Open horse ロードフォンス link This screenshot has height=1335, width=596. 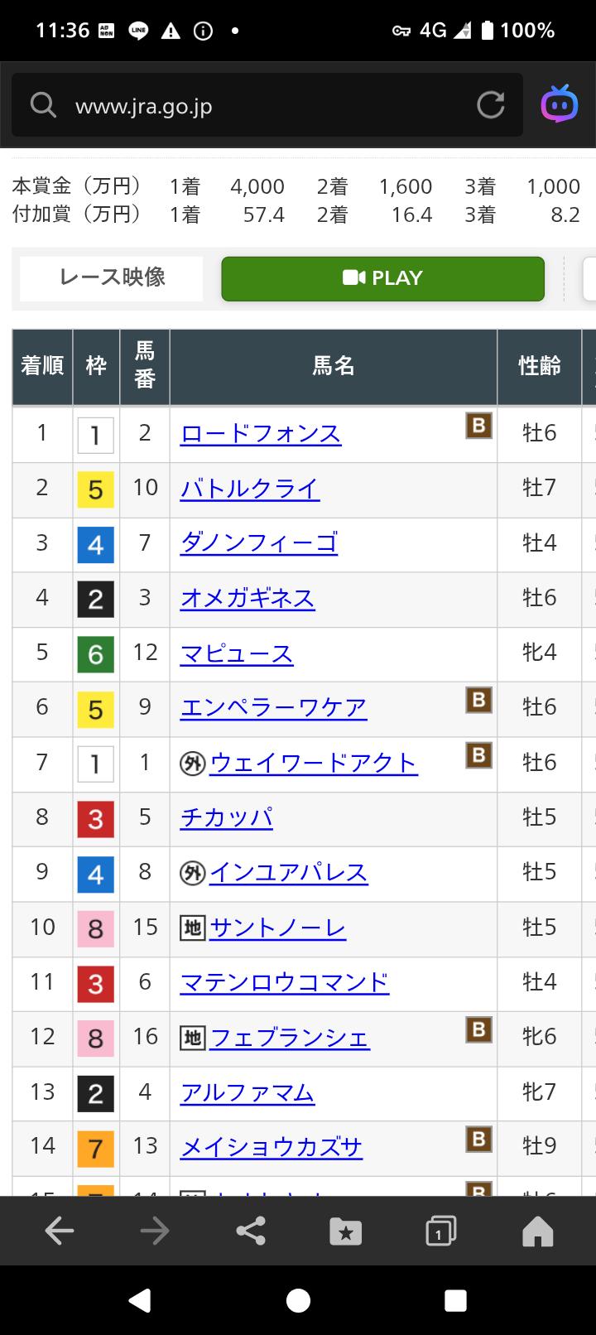[261, 434]
